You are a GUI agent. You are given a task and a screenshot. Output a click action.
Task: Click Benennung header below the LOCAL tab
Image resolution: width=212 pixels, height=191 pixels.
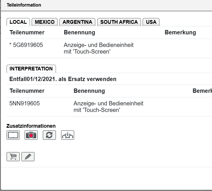(x=79, y=32)
